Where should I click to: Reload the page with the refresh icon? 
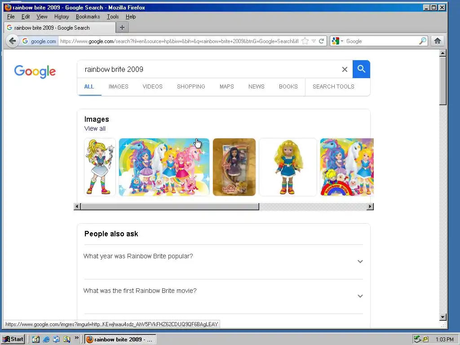tap(322, 41)
